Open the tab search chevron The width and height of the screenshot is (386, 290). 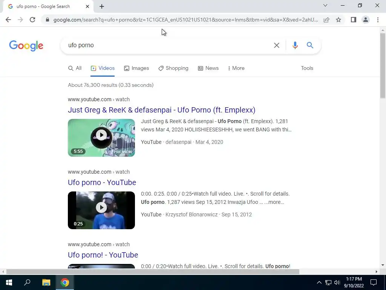point(325,5)
